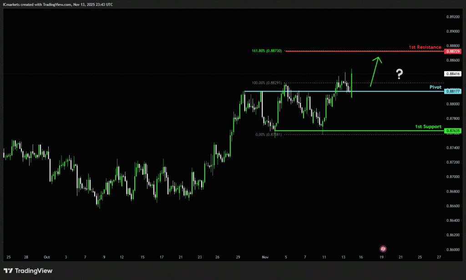Select the green 0.87635 support price tag
The height and width of the screenshot is (280, 466).
coord(453,131)
